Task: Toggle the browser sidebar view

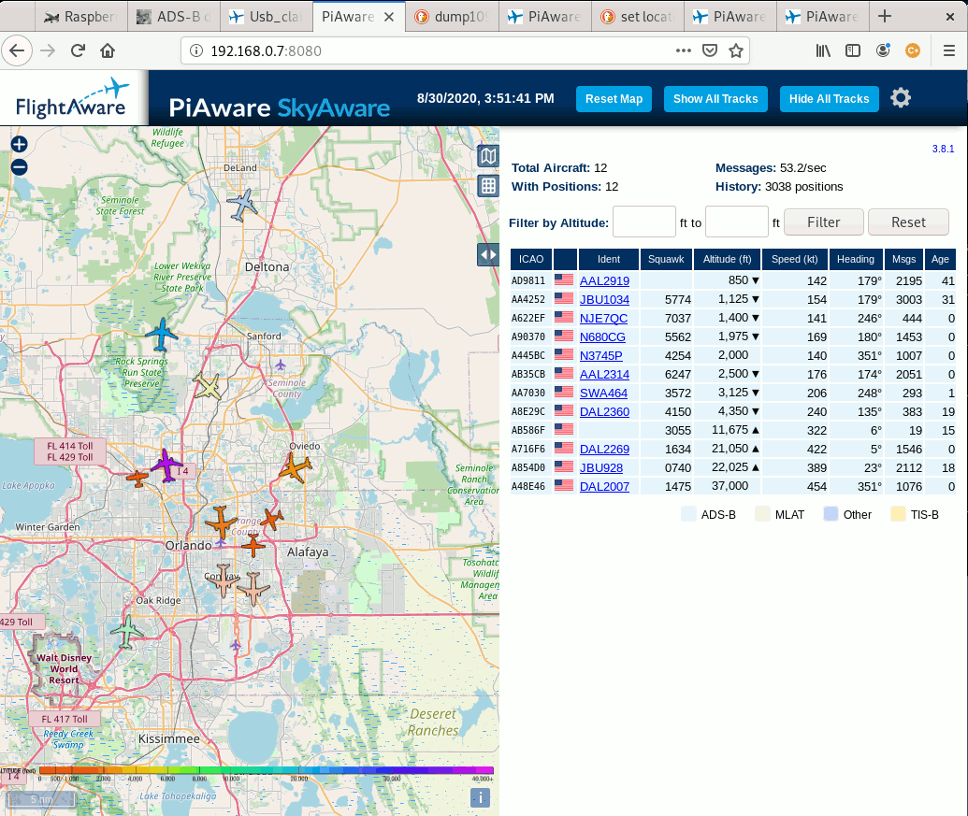Action: tap(853, 50)
